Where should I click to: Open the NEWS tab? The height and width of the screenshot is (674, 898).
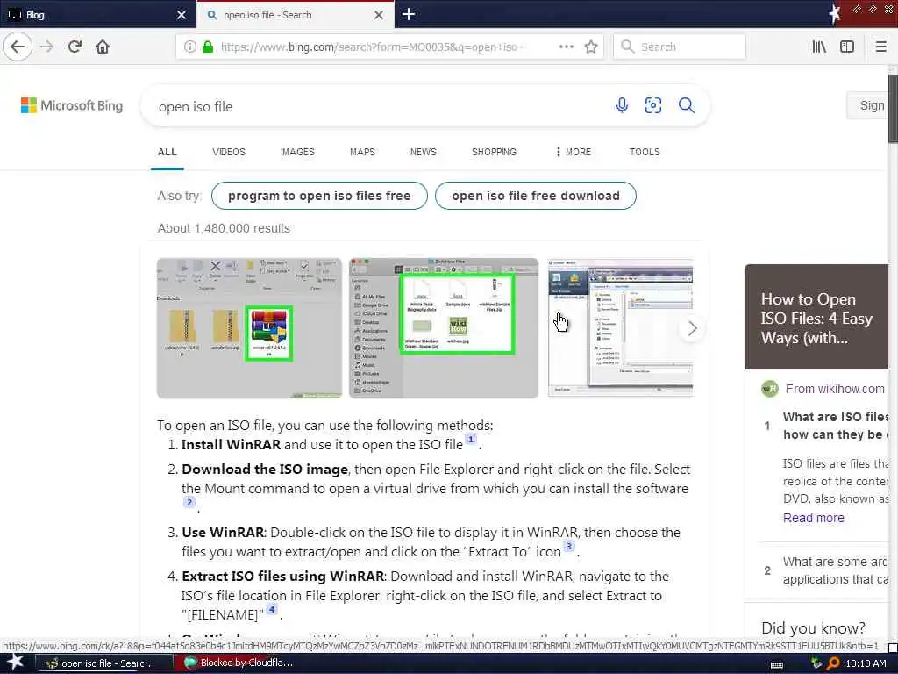(x=424, y=152)
